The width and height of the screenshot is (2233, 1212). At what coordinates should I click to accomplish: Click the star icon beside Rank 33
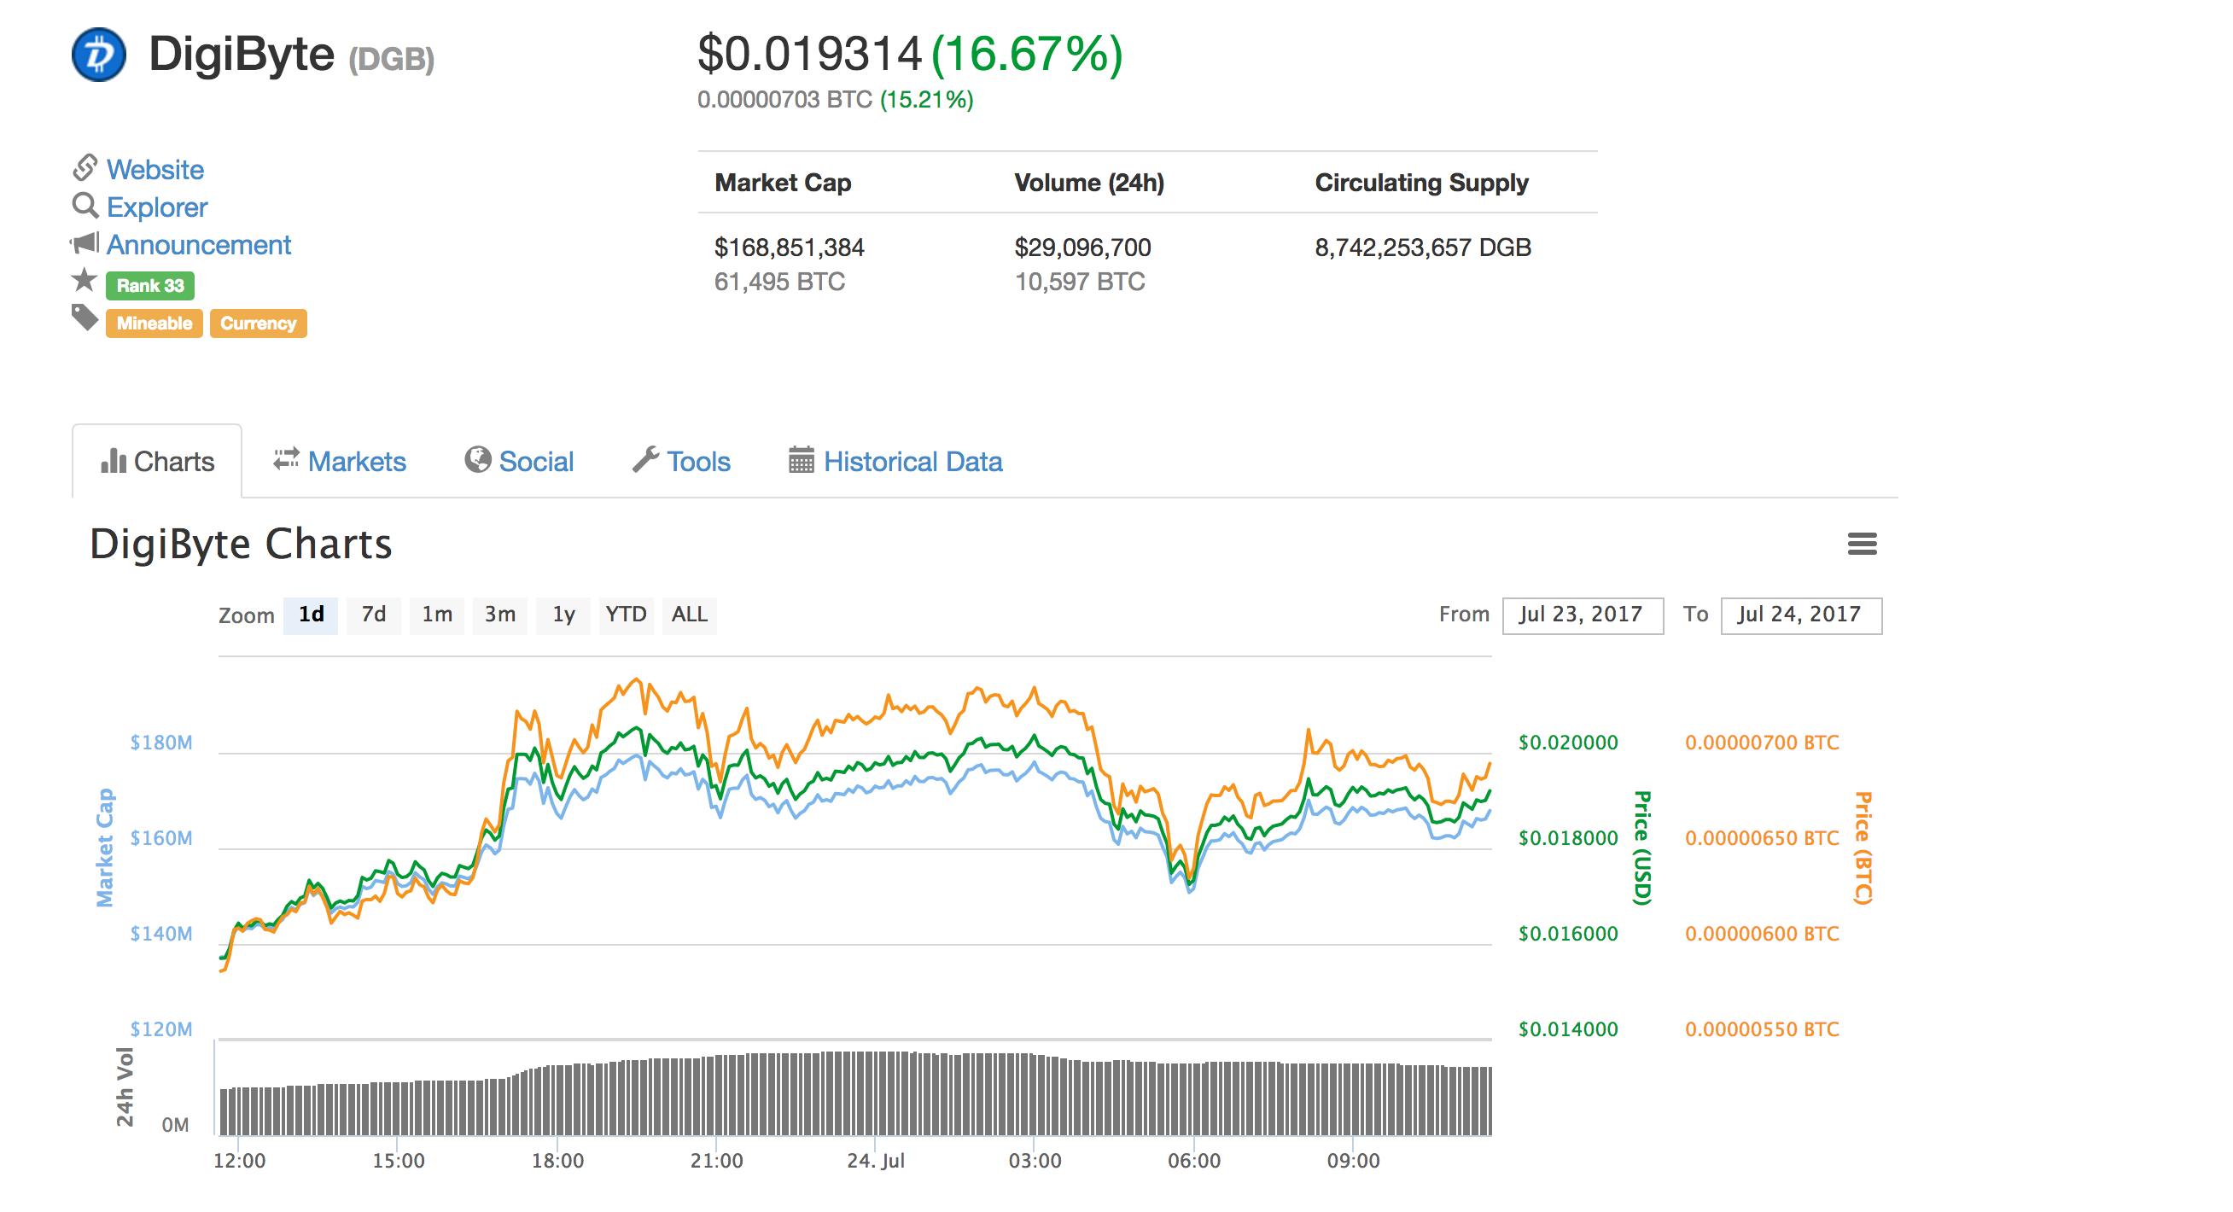[x=85, y=280]
